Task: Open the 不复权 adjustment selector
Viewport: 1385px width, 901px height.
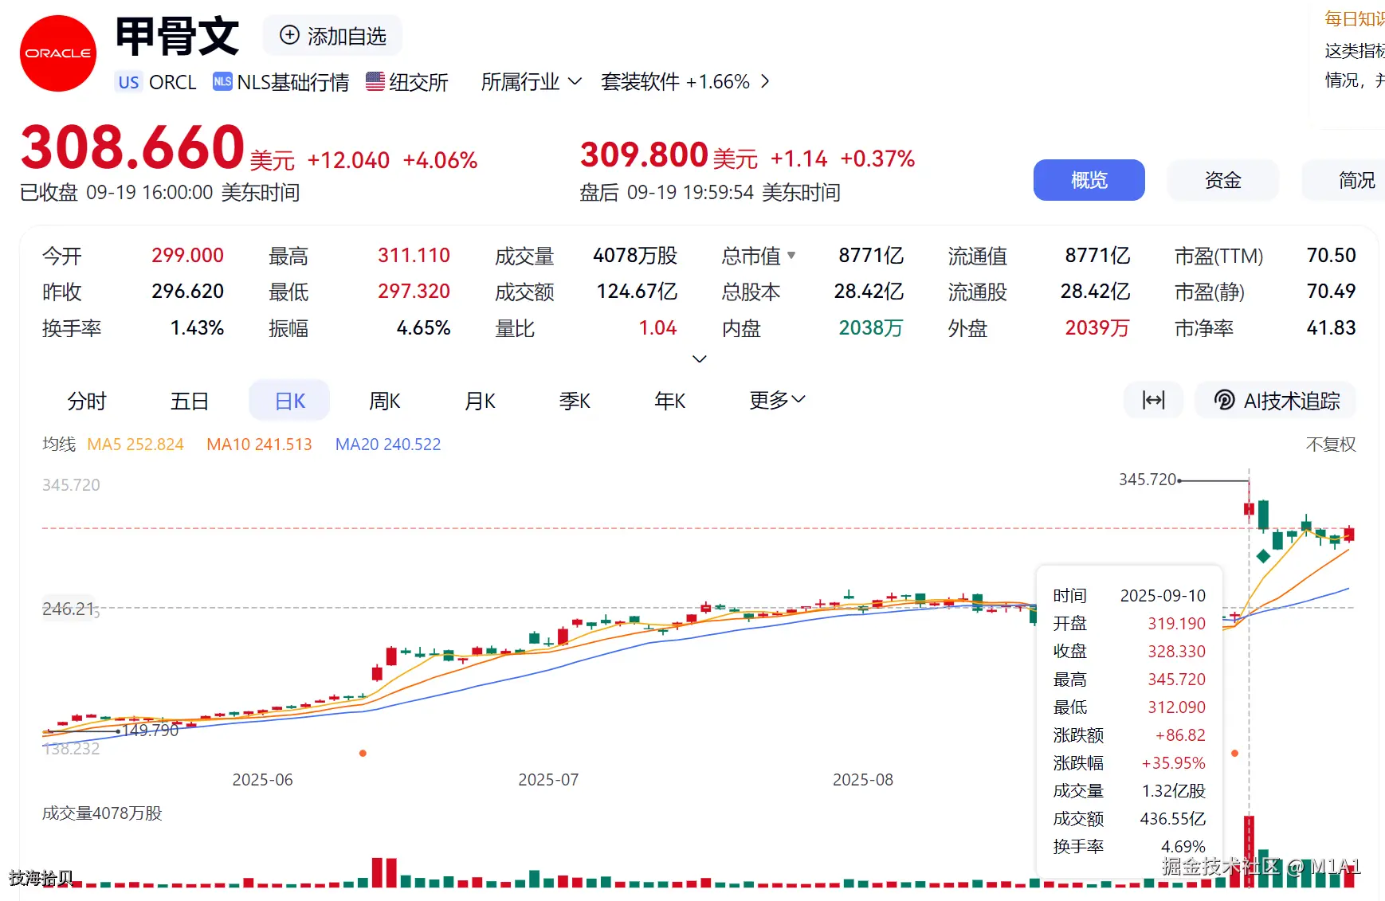Action: pos(1331,445)
